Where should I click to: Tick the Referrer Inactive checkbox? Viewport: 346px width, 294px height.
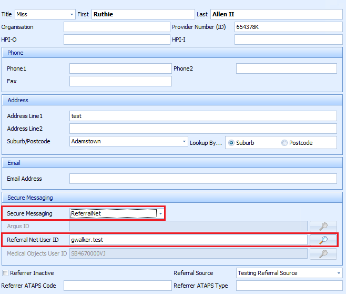pyautogui.click(x=5, y=273)
